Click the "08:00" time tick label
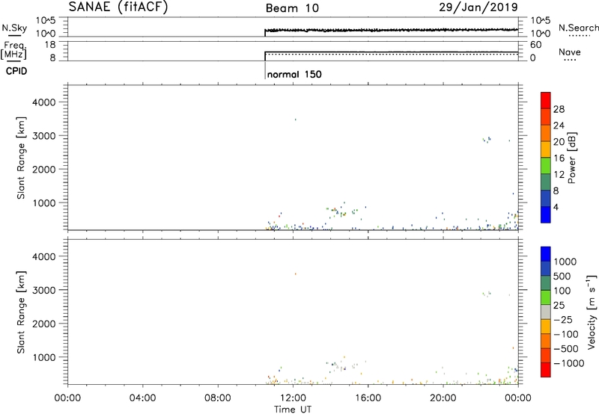Image resolution: width=599 pixels, height=414 pixels. (217, 398)
